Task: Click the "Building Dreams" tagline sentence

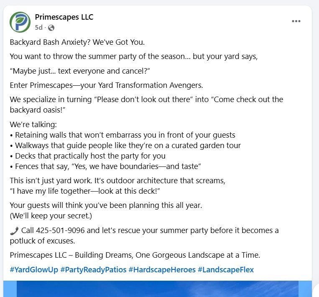Action: coord(135,255)
